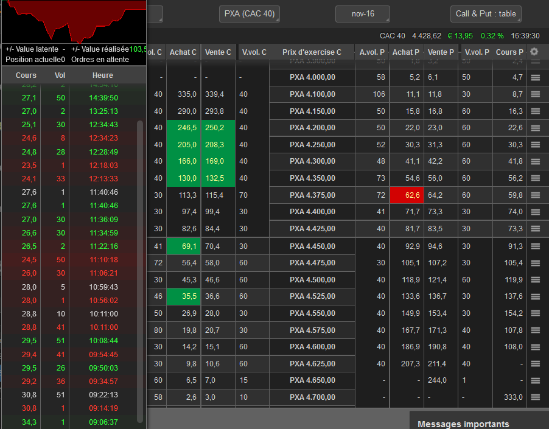Image resolution: width=549 pixels, height=429 pixels.
Task: Open row menu for PXA 4.550,00
Action: [535, 313]
